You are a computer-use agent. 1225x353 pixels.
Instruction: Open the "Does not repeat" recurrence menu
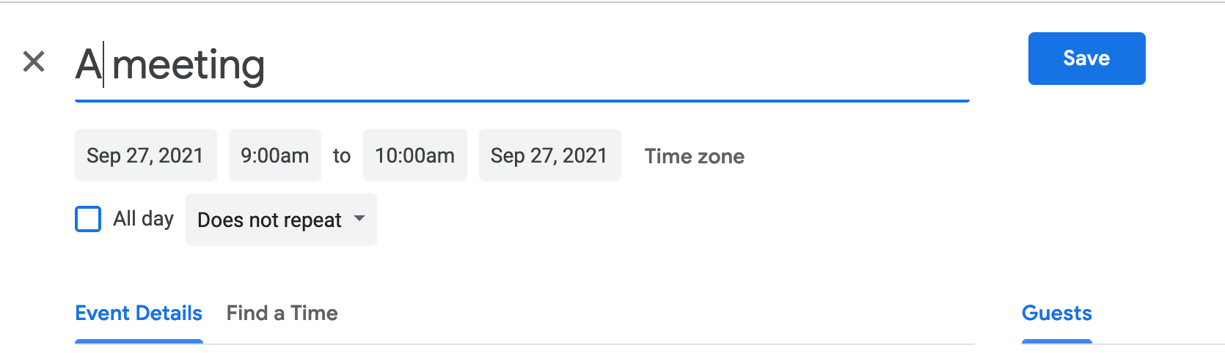point(270,220)
